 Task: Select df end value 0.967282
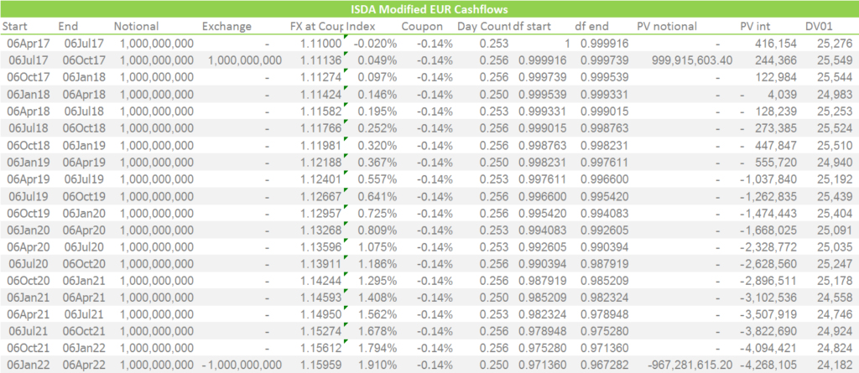point(605,365)
